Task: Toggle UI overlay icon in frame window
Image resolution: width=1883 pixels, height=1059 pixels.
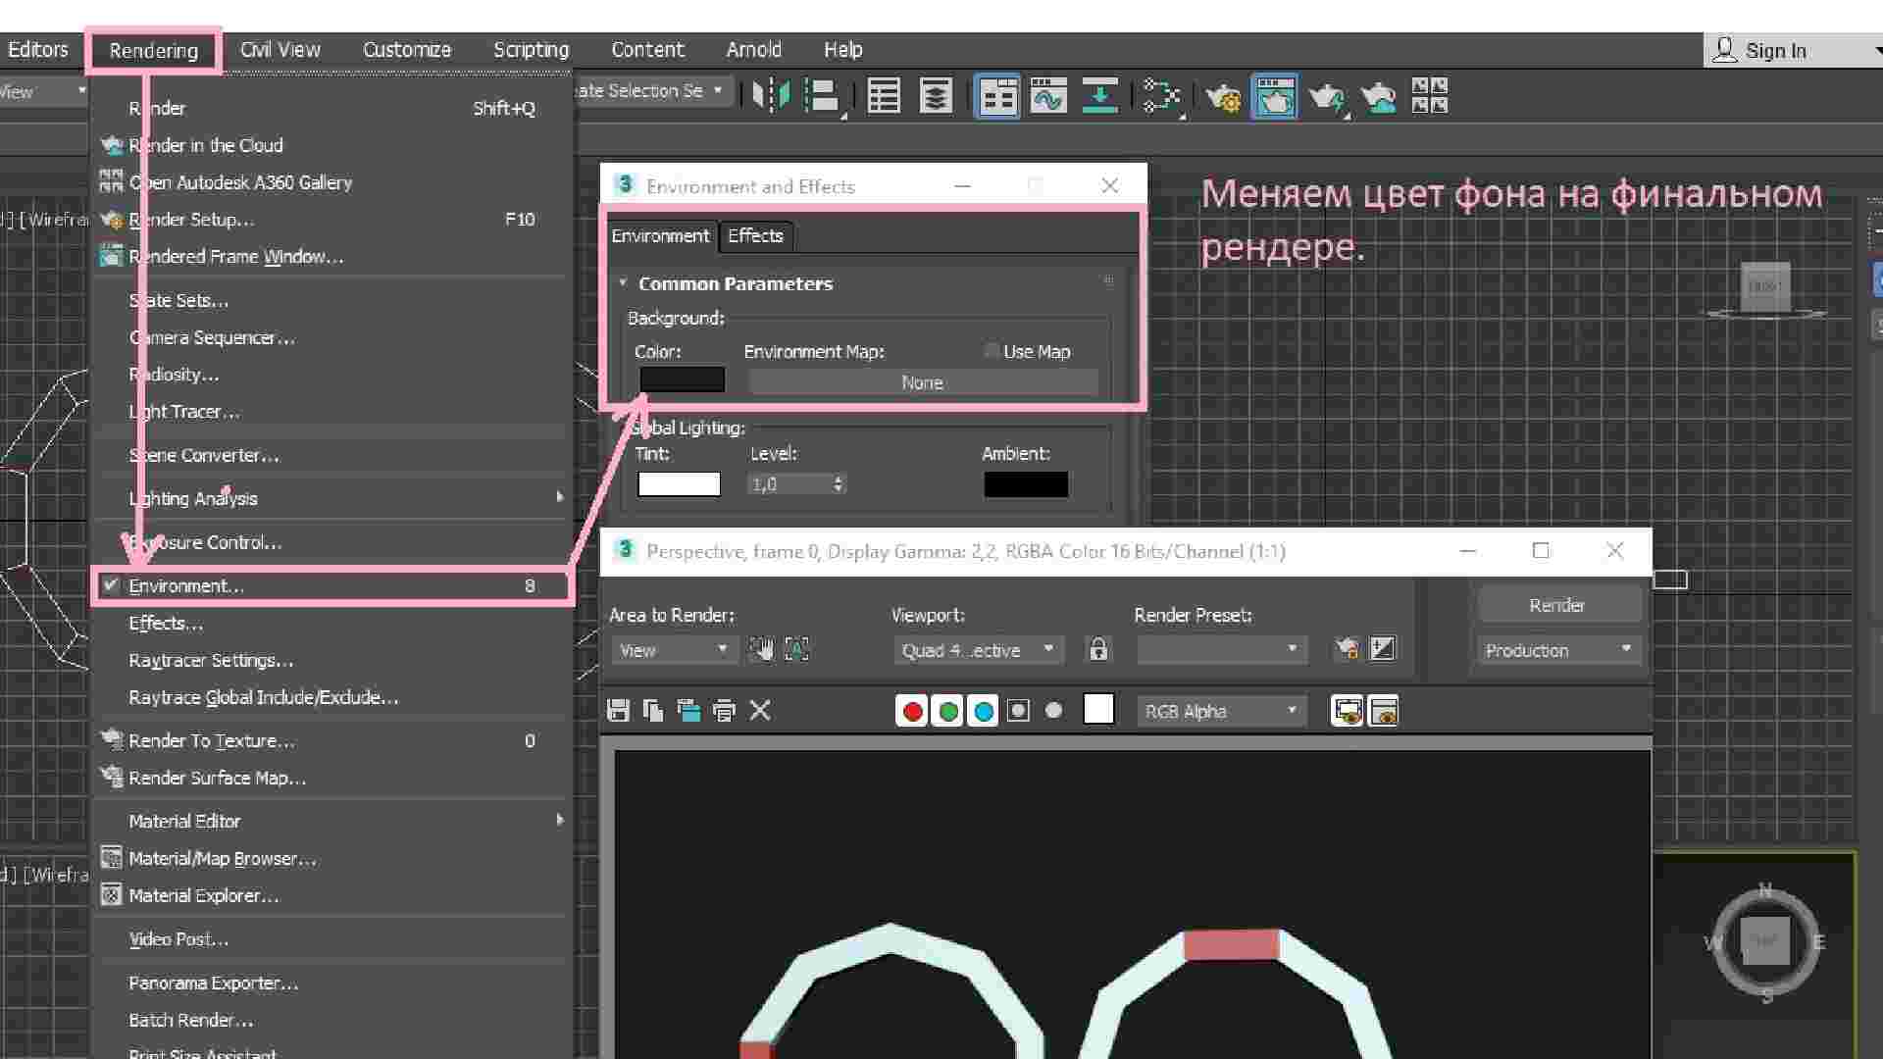Action: point(1348,711)
